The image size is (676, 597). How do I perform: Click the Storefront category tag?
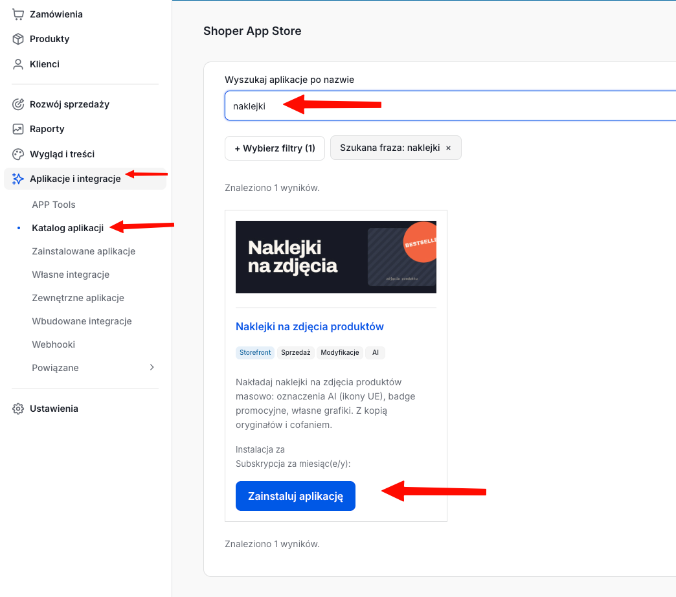[x=255, y=353]
